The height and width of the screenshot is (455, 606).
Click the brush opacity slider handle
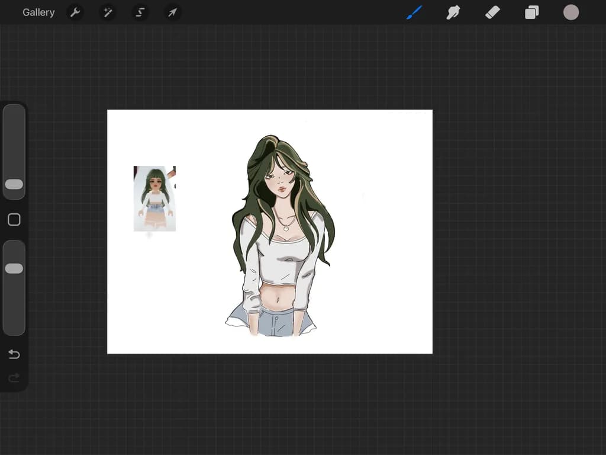14,268
